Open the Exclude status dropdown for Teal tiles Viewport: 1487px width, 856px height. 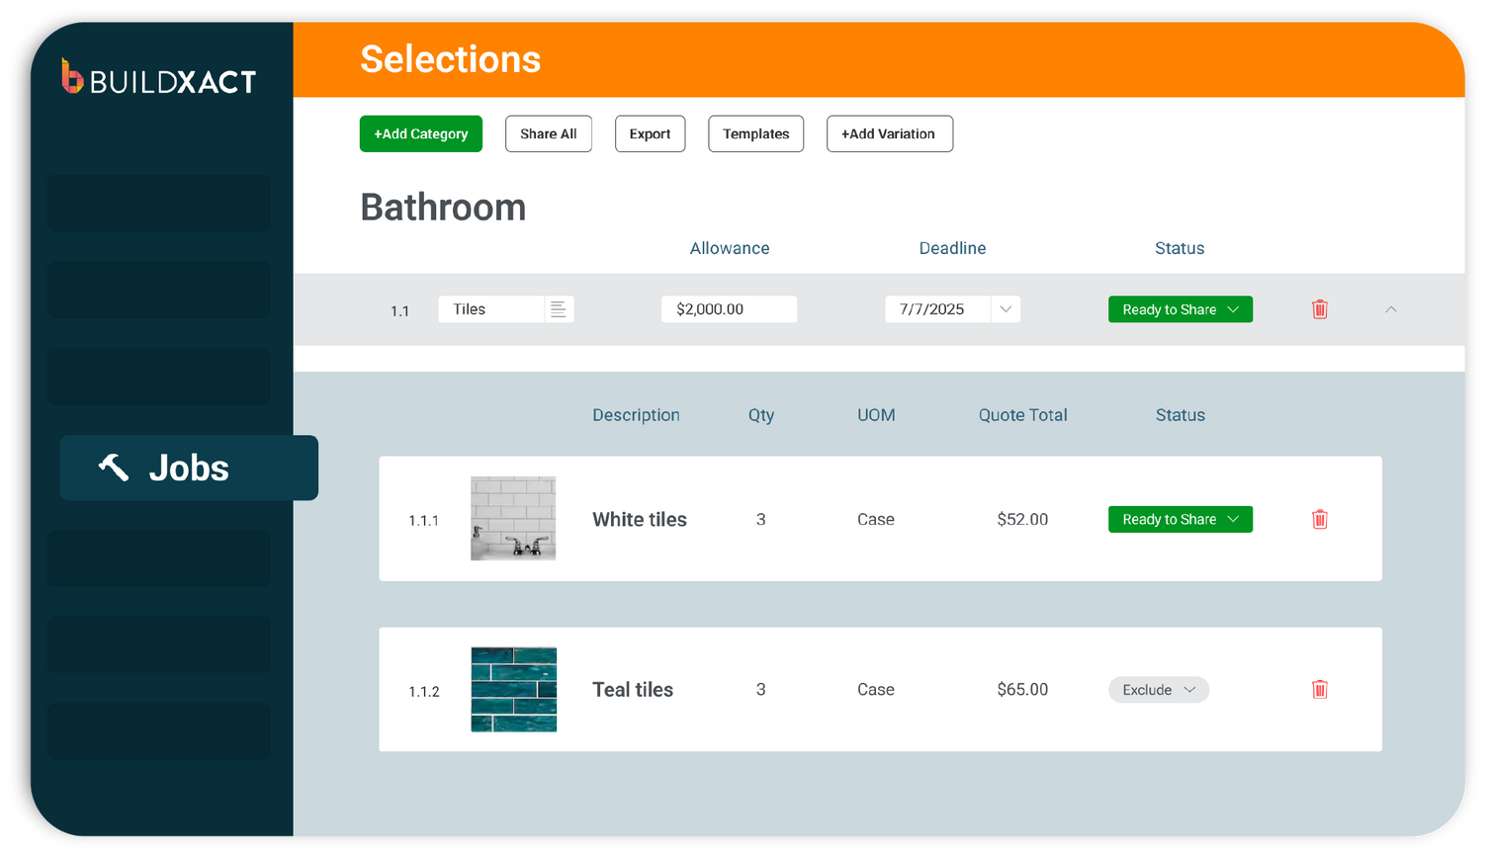pos(1158,689)
